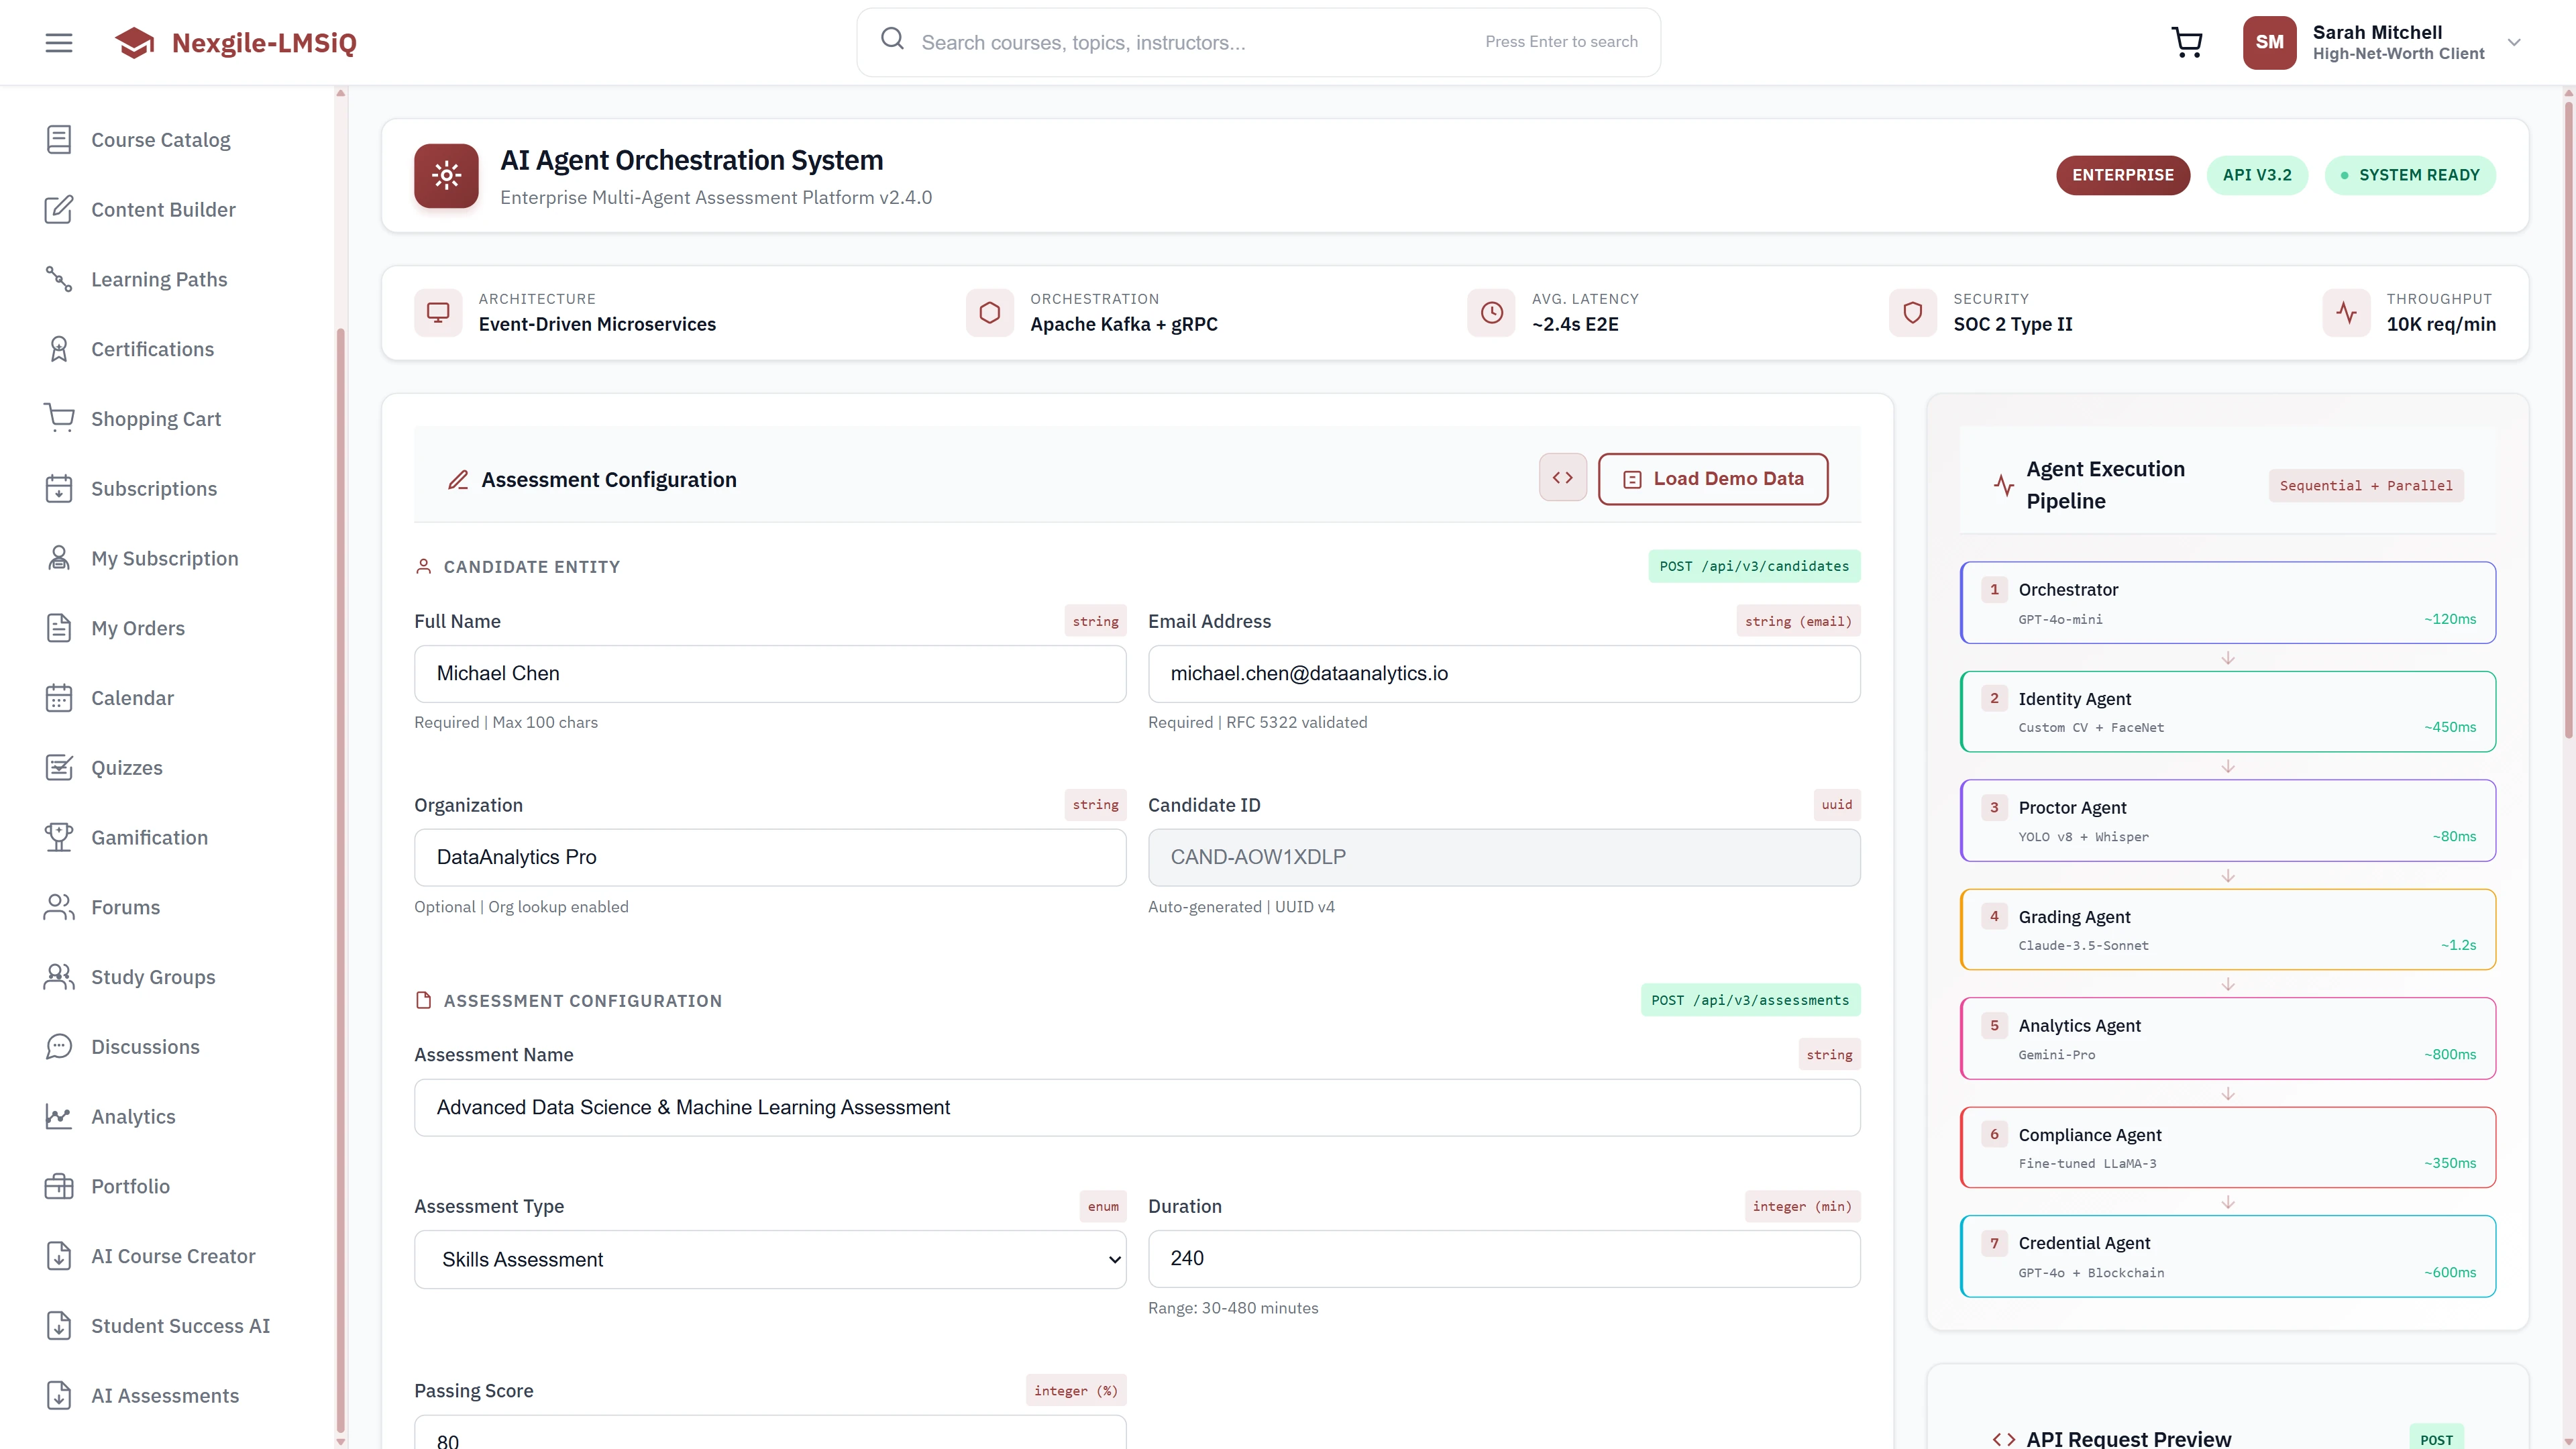
Task: Click the Full Name input field
Action: [769, 673]
